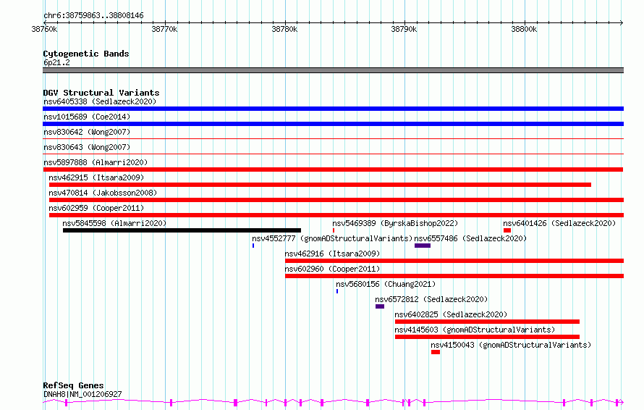This screenshot has width=644, height=410.
Task: Click the Cytogenetic Bands track heading
Action: (86, 54)
